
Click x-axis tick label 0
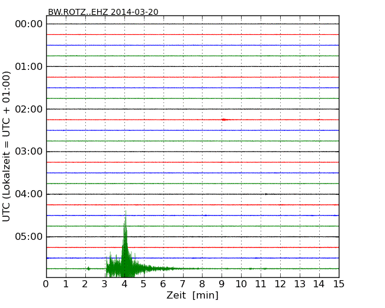(46, 284)
